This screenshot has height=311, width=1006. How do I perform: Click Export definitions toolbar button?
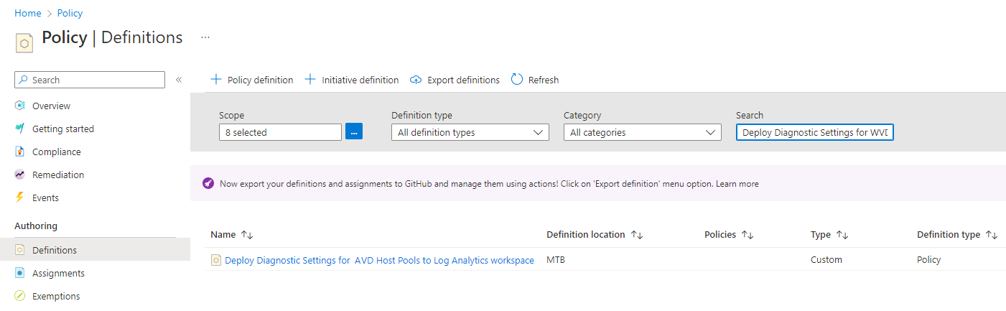[455, 80]
